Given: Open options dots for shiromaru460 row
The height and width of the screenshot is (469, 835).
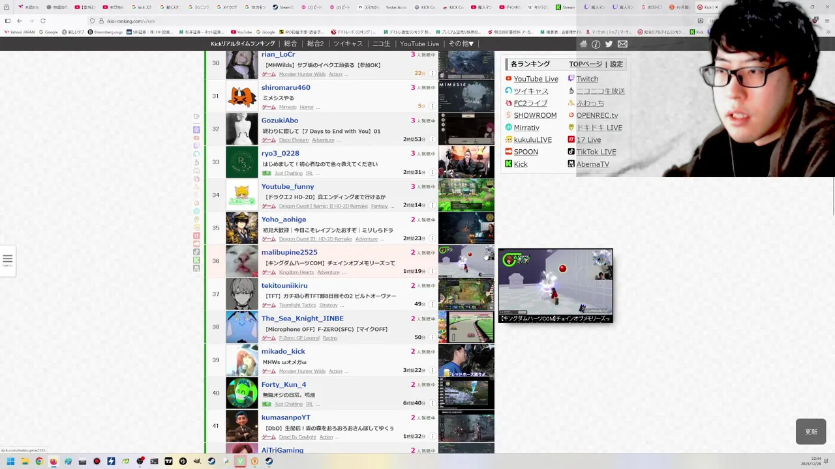Looking at the screenshot, I should (432, 106).
